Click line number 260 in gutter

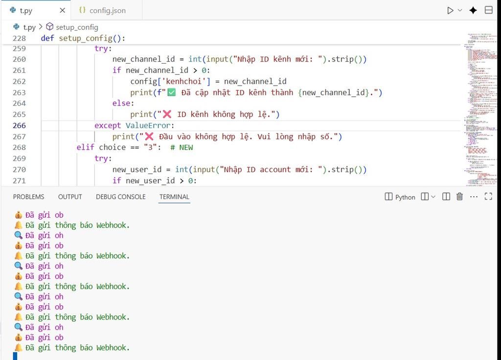19,59
